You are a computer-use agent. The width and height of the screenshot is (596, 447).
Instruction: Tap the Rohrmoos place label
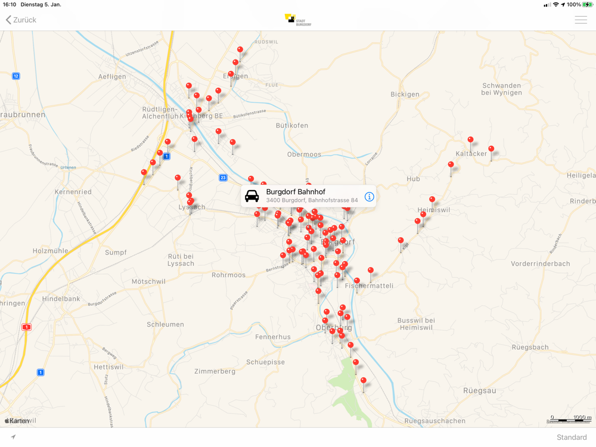(228, 275)
